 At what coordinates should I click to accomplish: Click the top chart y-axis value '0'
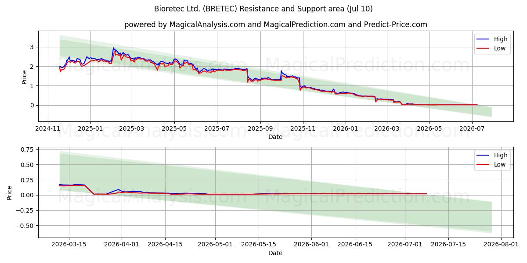point(32,105)
